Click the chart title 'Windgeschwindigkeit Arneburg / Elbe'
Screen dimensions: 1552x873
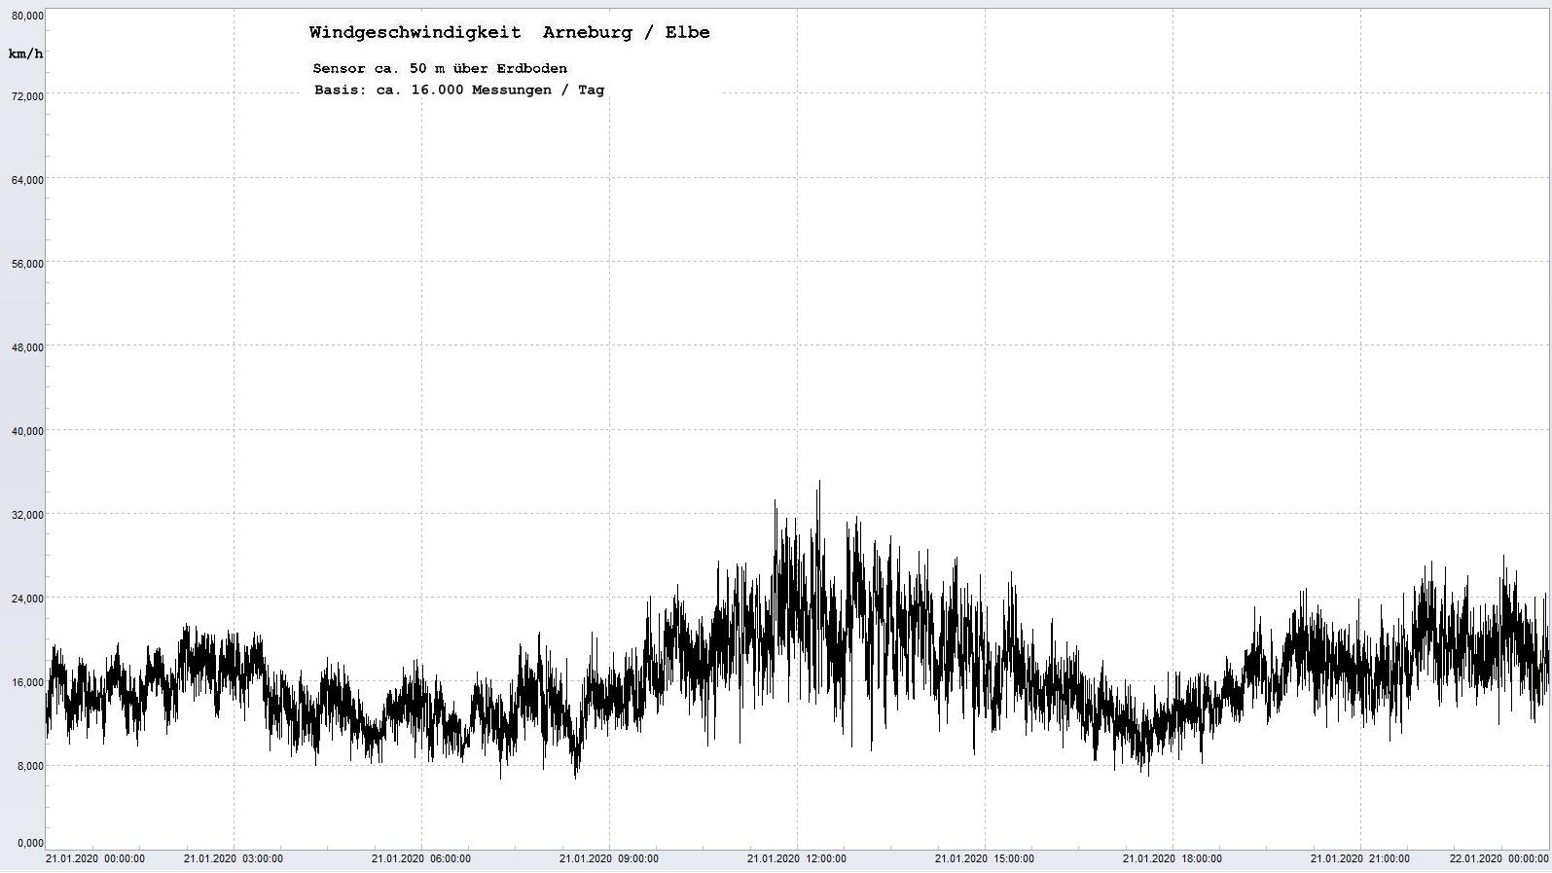click(509, 32)
